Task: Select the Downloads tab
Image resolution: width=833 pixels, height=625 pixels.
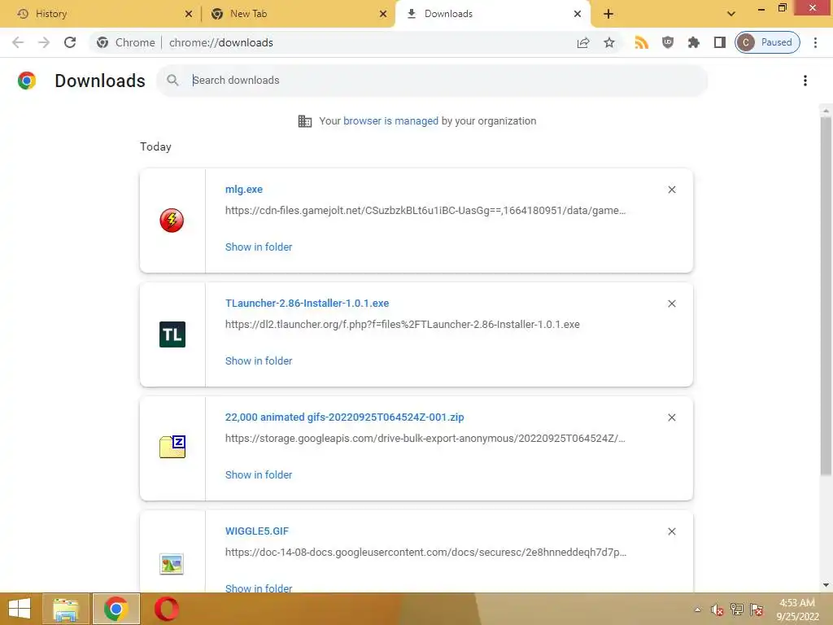Action: (x=492, y=14)
